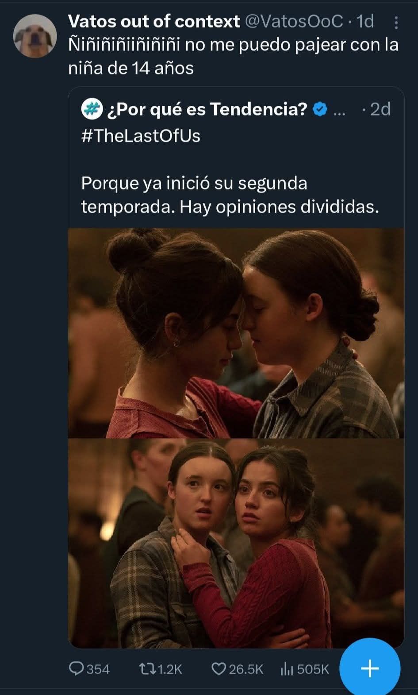Open the 2d timestamp of quoted post
This screenshot has width=418, height=695.
[380, 109]
